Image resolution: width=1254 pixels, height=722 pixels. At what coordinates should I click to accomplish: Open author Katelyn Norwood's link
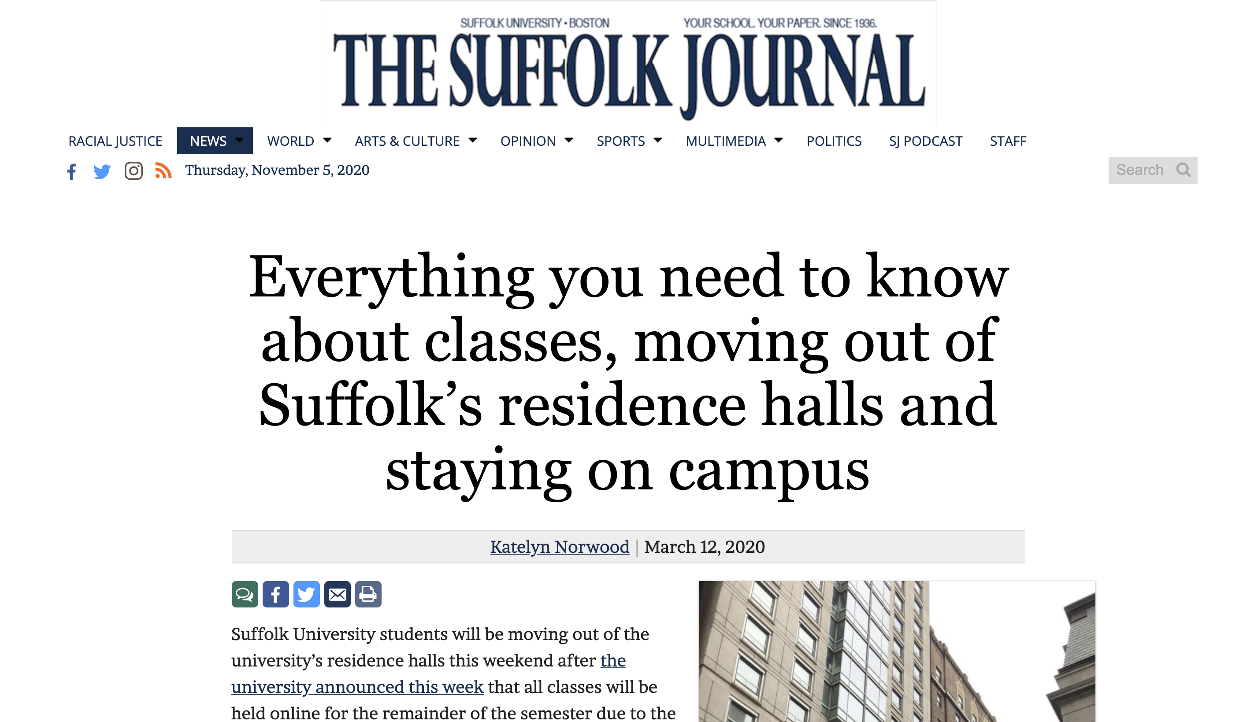pos(559,547)
